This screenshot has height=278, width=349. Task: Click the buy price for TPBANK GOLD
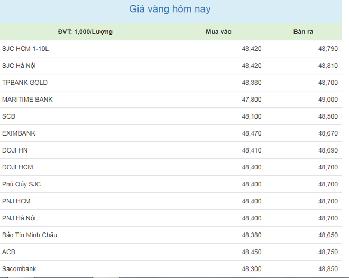[x=252, y=83]
